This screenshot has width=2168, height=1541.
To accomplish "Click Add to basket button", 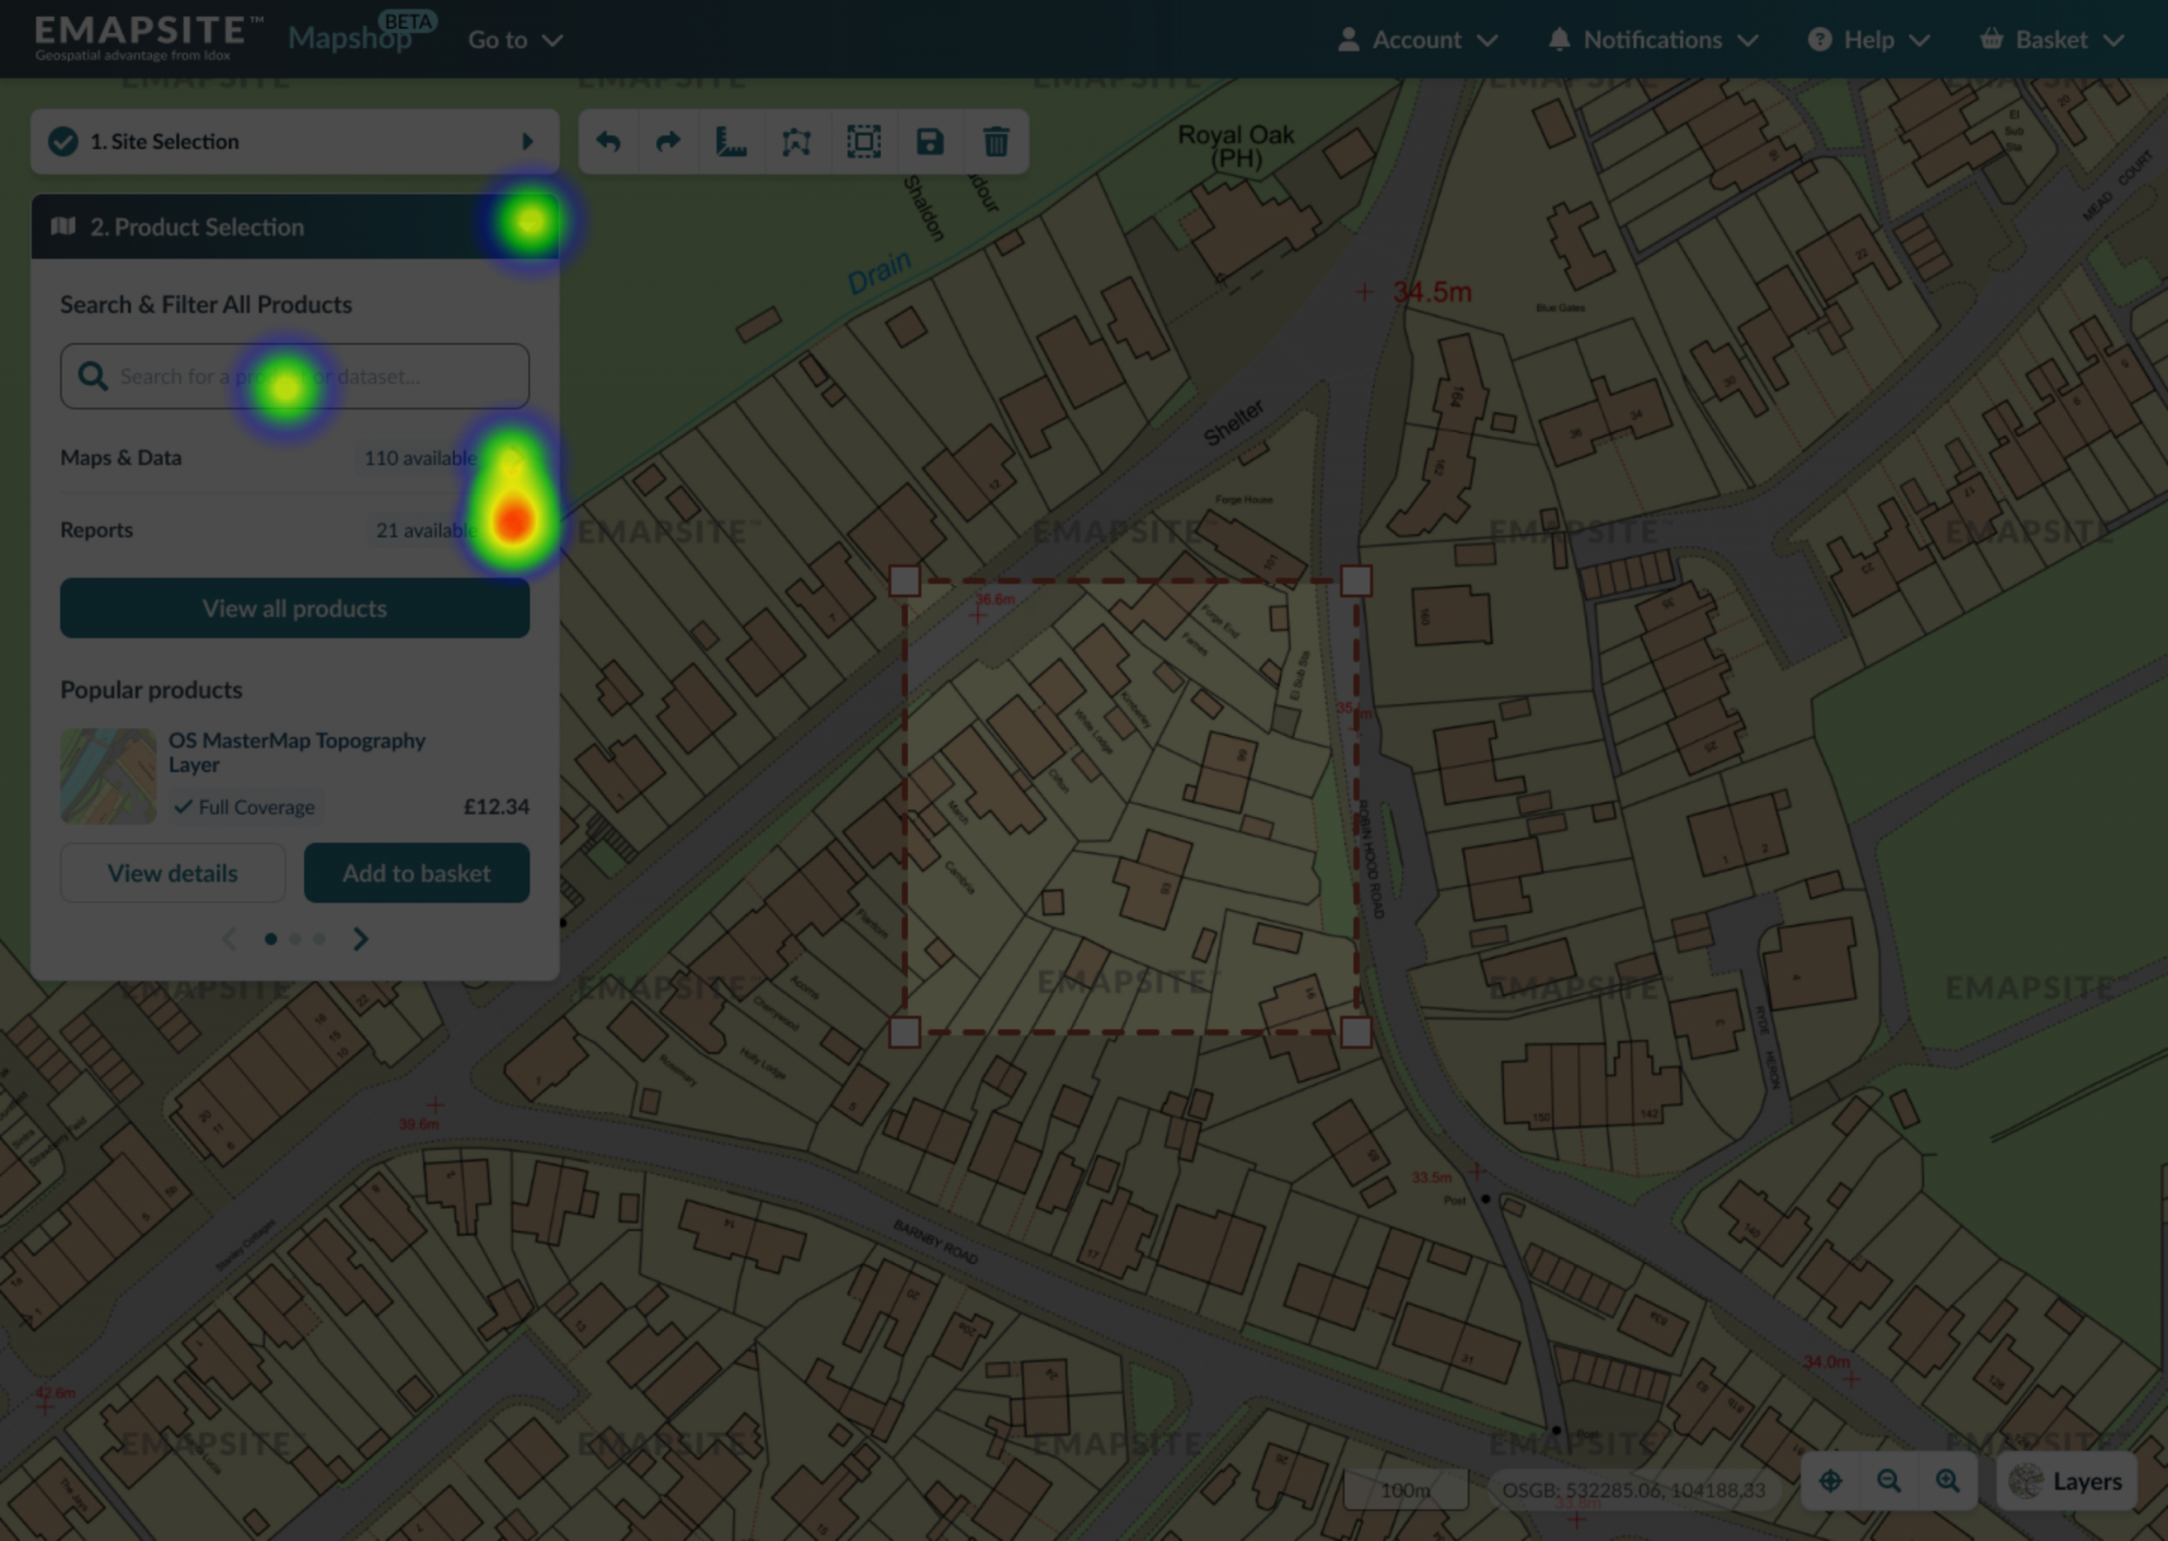I will tap(417, 873).
